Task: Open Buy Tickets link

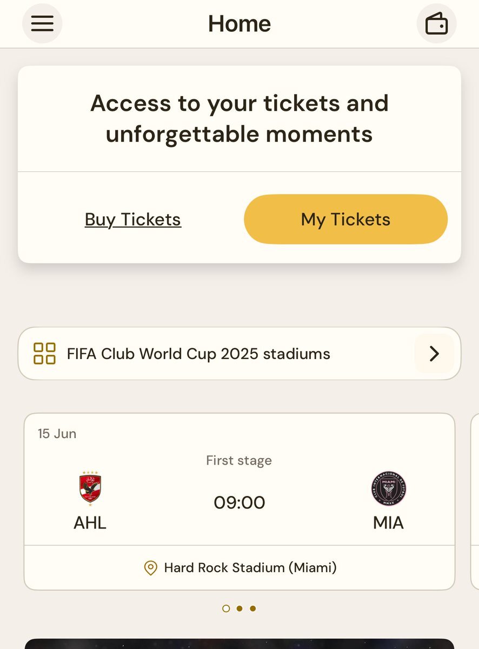Action: click(133, 220)
